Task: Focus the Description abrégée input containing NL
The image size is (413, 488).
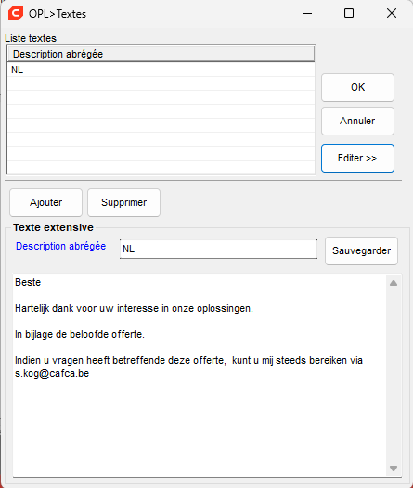Action: (x=218, y=249)
